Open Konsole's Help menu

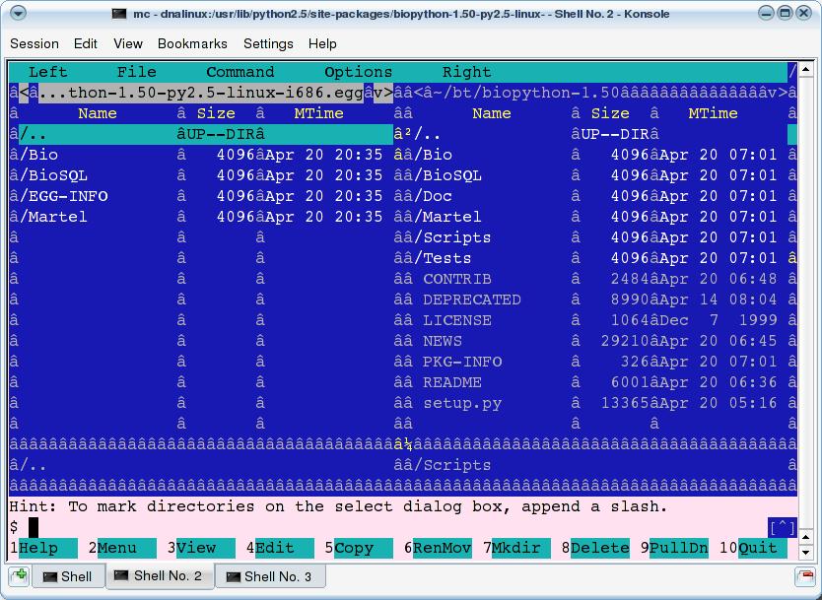coord(322,43)
